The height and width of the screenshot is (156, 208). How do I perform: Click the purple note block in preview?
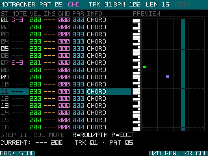(x=168, y=77)
